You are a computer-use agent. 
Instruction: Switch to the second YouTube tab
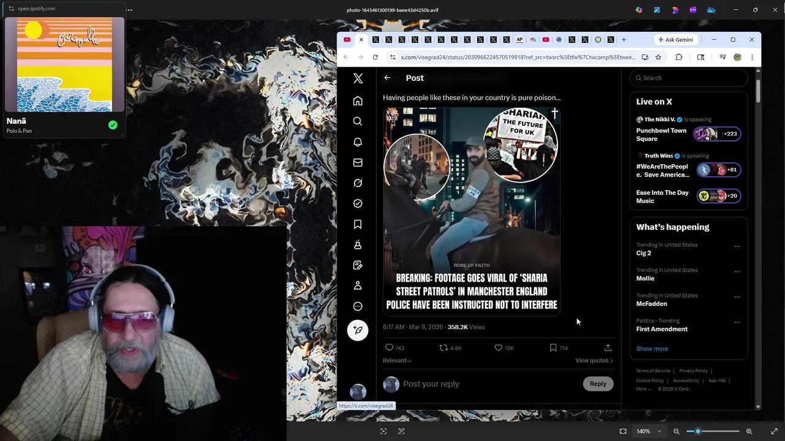coord(546,40)
